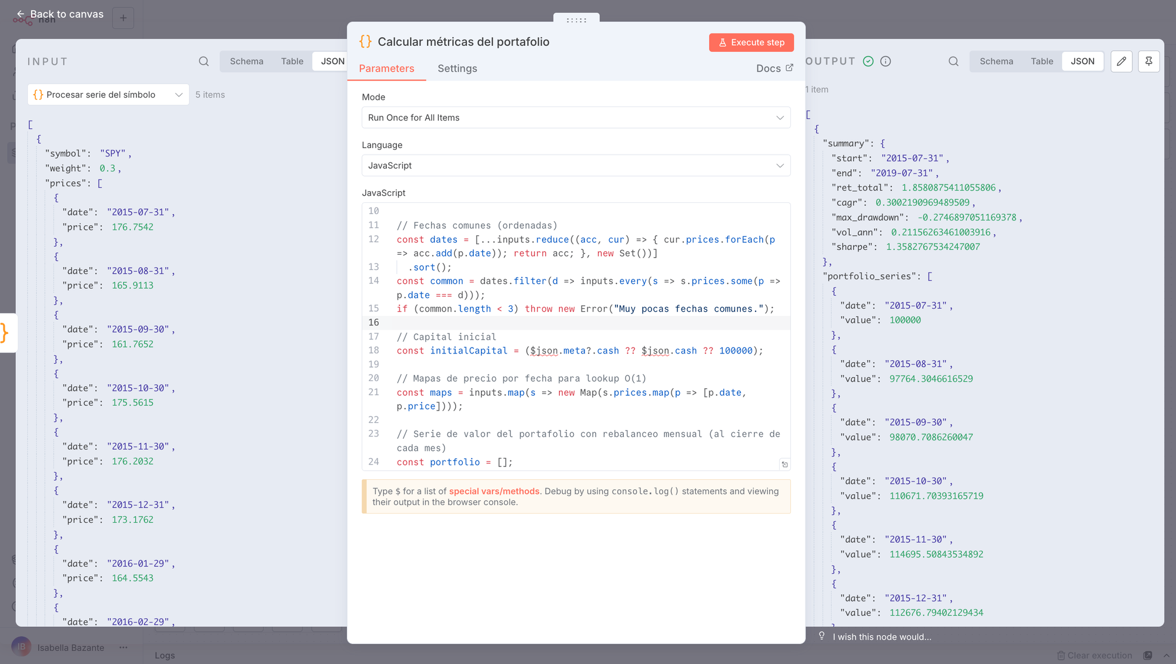Click the pencil edit output icon
Image resolution: width=1176 pixels, height=664 pixels.
tap(1121, 61)
